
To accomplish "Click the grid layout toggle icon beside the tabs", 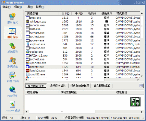I will pos(141,86).
